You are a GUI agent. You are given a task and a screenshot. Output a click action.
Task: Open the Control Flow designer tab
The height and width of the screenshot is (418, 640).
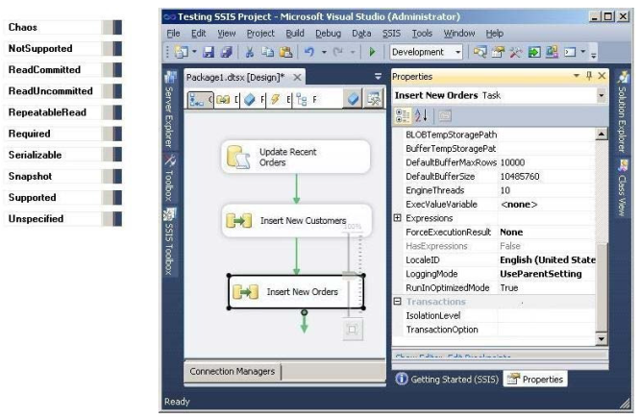pos(200,99)
